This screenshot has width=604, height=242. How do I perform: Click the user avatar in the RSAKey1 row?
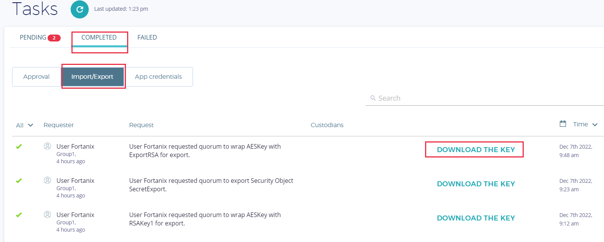click(x=47, y=214)
